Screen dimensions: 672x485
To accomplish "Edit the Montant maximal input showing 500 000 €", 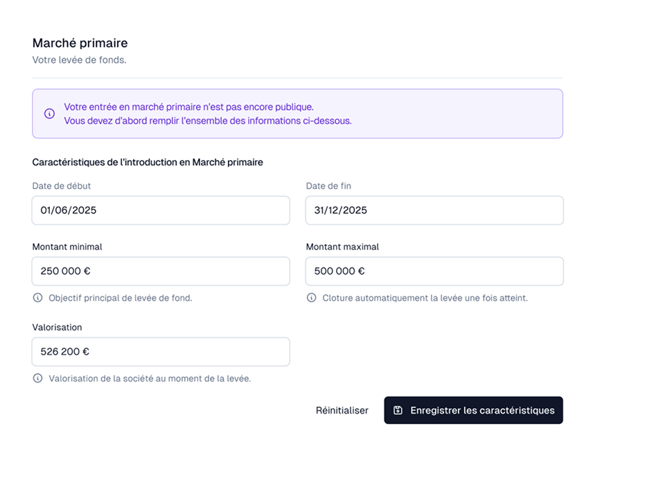I will pos(434,271).
